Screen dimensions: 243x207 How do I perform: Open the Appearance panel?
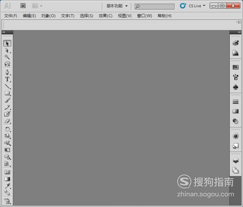pyautogui.click(x=236, y=136)
